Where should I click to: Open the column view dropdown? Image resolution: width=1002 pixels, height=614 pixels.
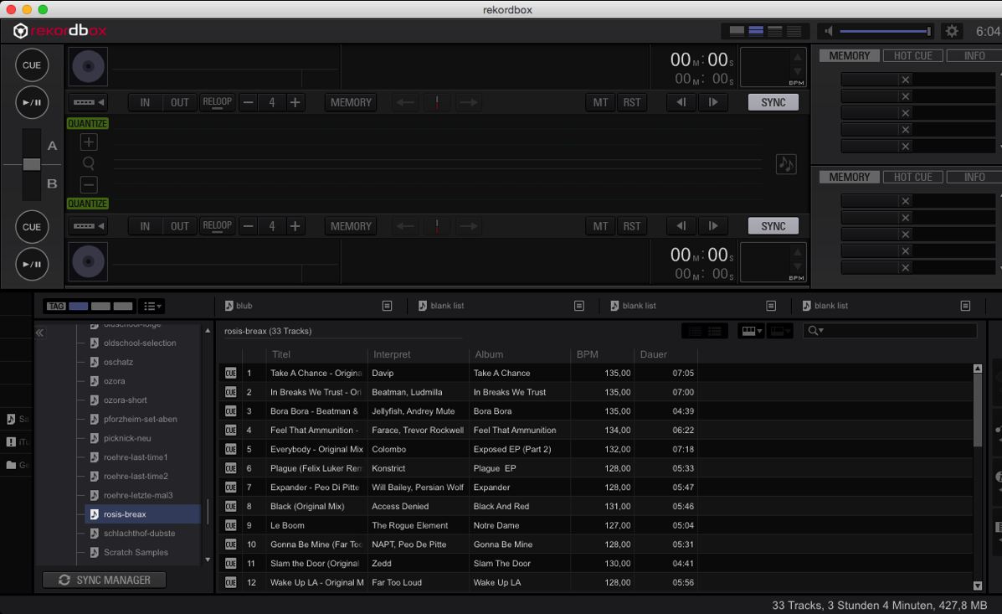tap(750, 332)
